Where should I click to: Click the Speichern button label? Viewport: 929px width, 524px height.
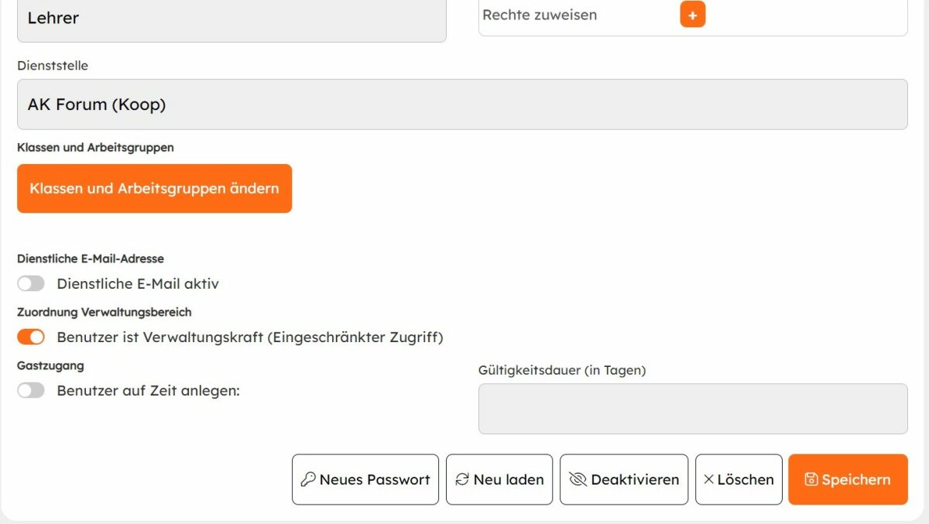point(856,480)
